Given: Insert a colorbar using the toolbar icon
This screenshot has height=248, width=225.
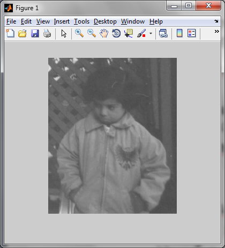Looking at the screenshot, I should pos(179,33).
